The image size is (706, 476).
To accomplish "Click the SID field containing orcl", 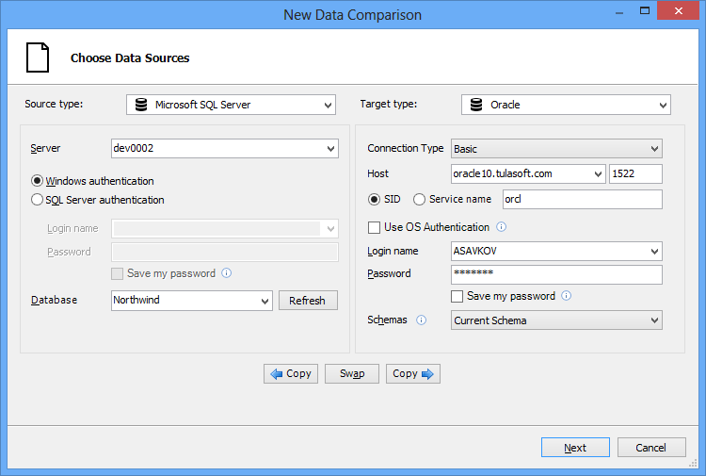I will [583, 199].
